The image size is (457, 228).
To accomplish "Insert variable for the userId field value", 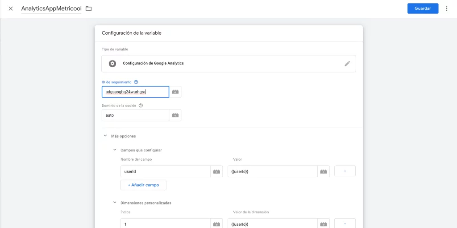I will tap(324, 171).
